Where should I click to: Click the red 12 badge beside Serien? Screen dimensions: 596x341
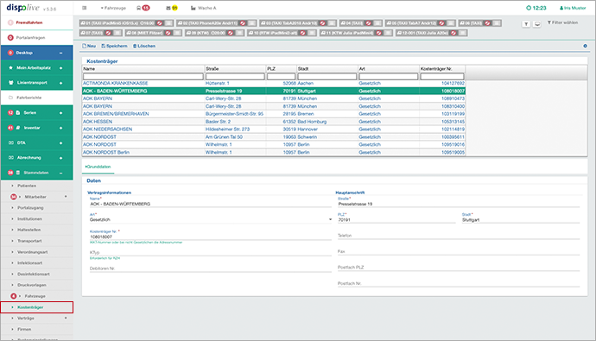click(10, 113)
